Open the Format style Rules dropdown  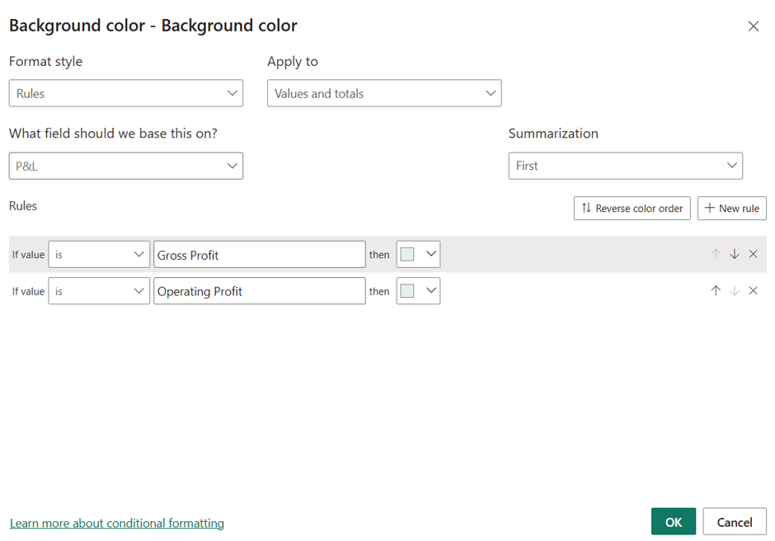(x=126, y=93)
